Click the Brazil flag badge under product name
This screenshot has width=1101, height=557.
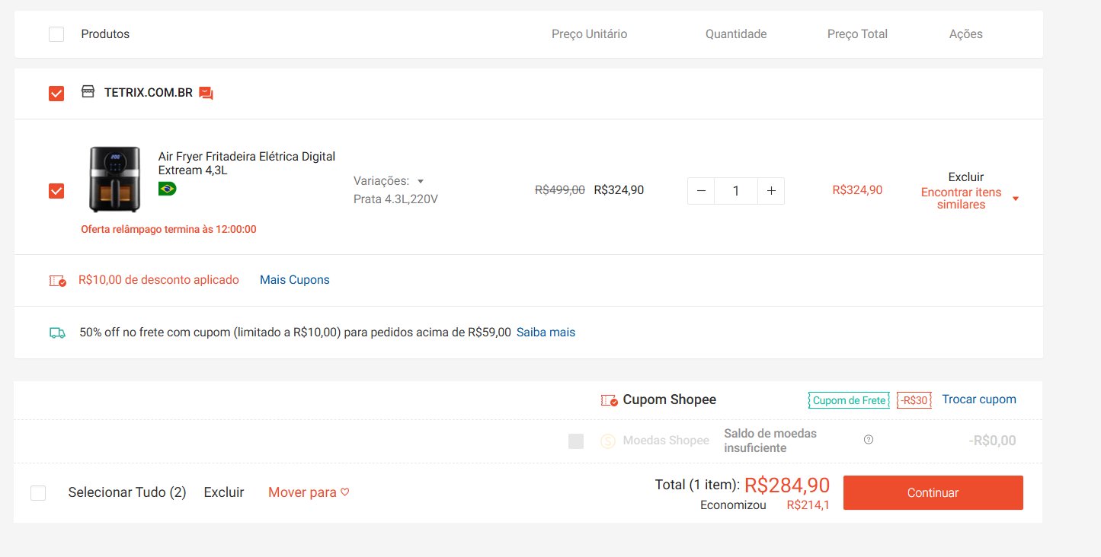tap(167, 189)
